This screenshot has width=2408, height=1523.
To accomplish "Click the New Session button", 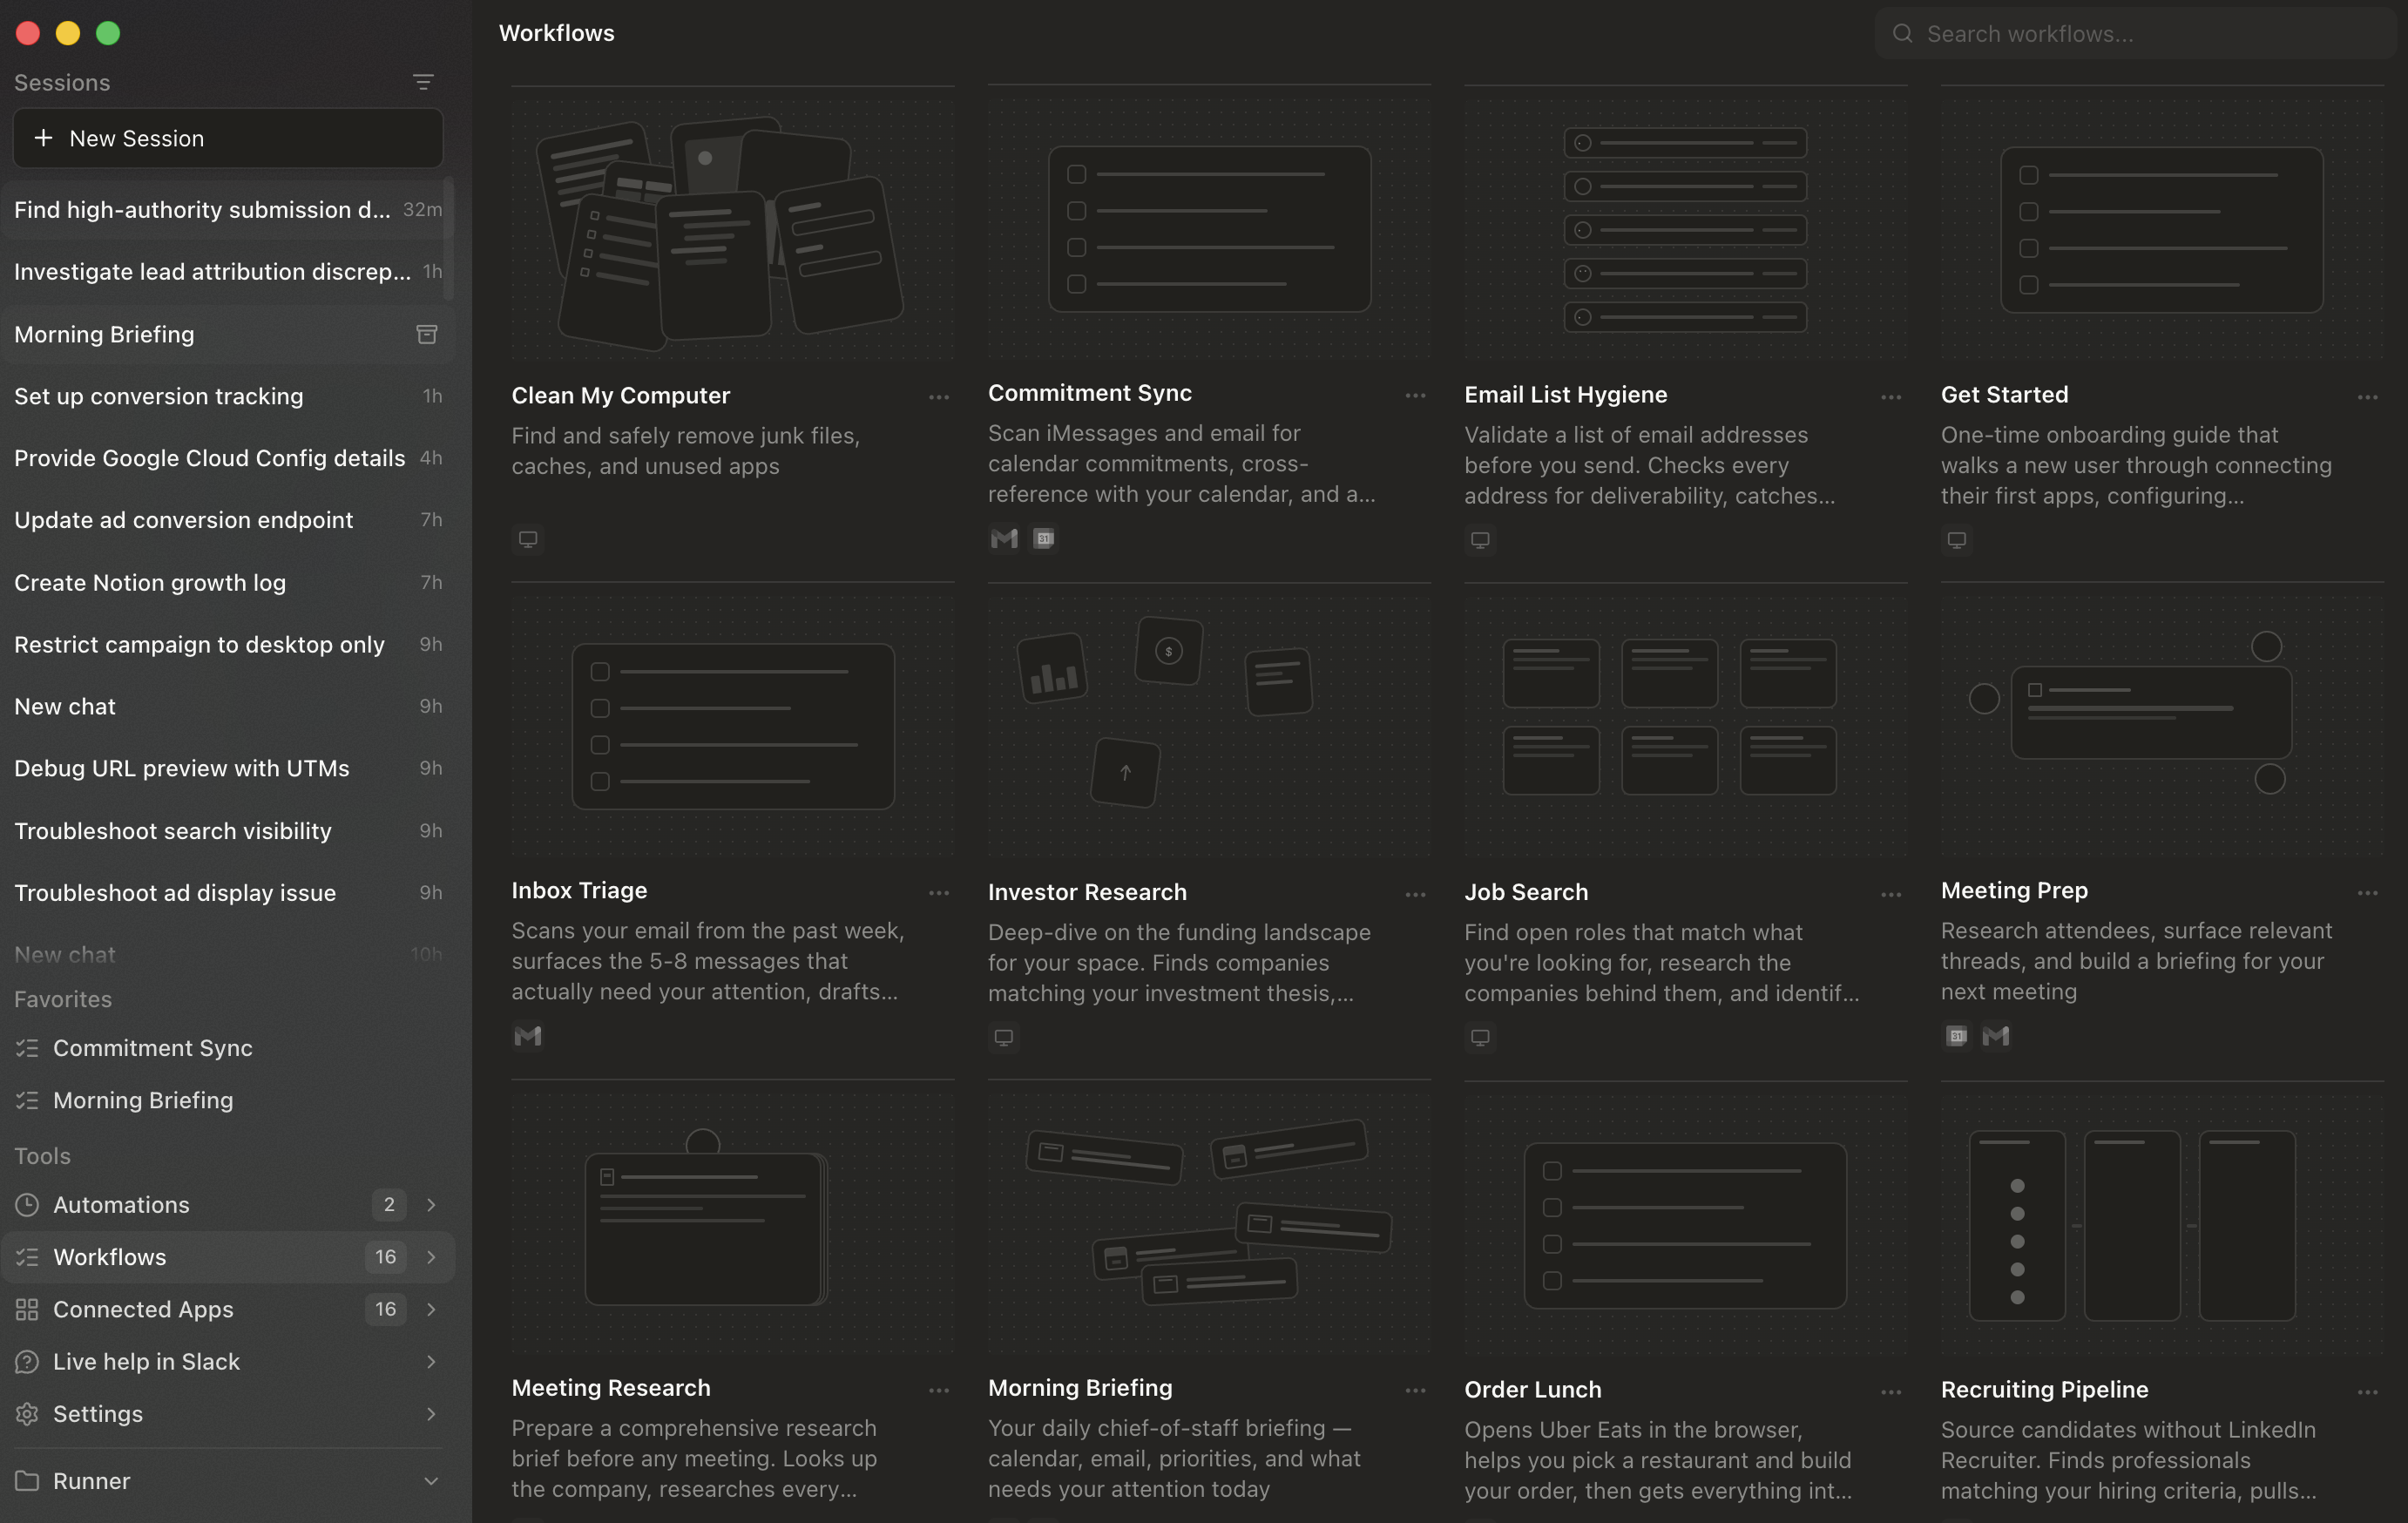I will point(228,139).
